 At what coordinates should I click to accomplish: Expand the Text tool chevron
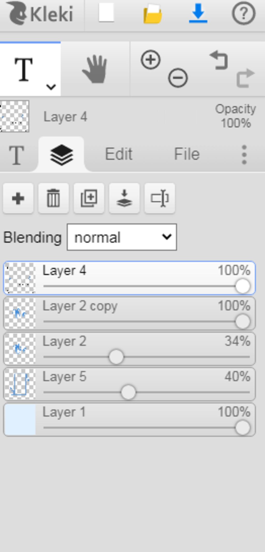click(51, 87)
